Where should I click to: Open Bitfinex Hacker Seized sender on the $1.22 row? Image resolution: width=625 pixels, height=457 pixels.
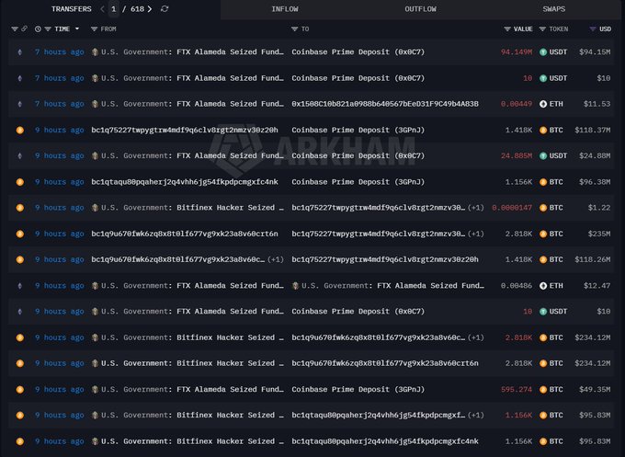pyautogui.click(x=230, y=208)
